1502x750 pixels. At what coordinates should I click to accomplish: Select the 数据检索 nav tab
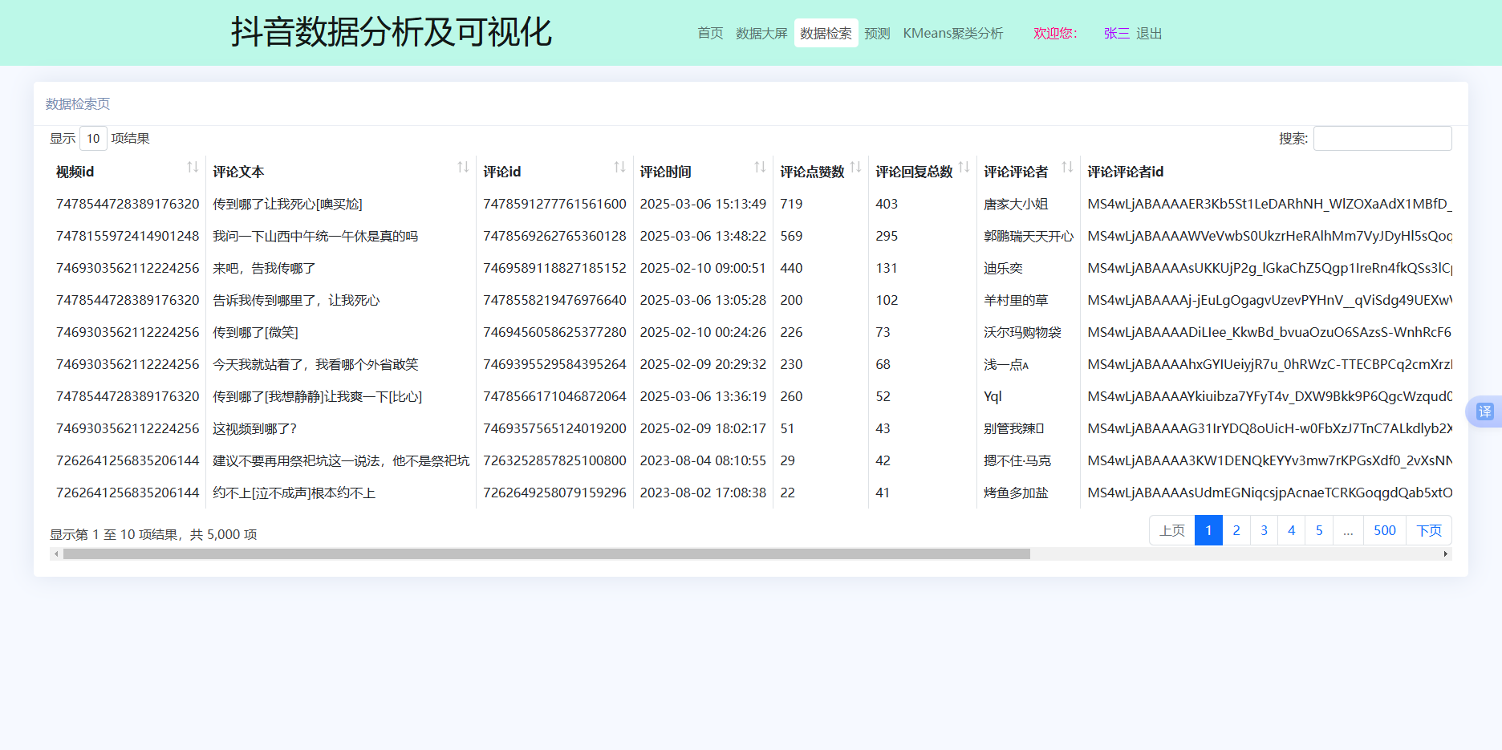pos(826,33)
